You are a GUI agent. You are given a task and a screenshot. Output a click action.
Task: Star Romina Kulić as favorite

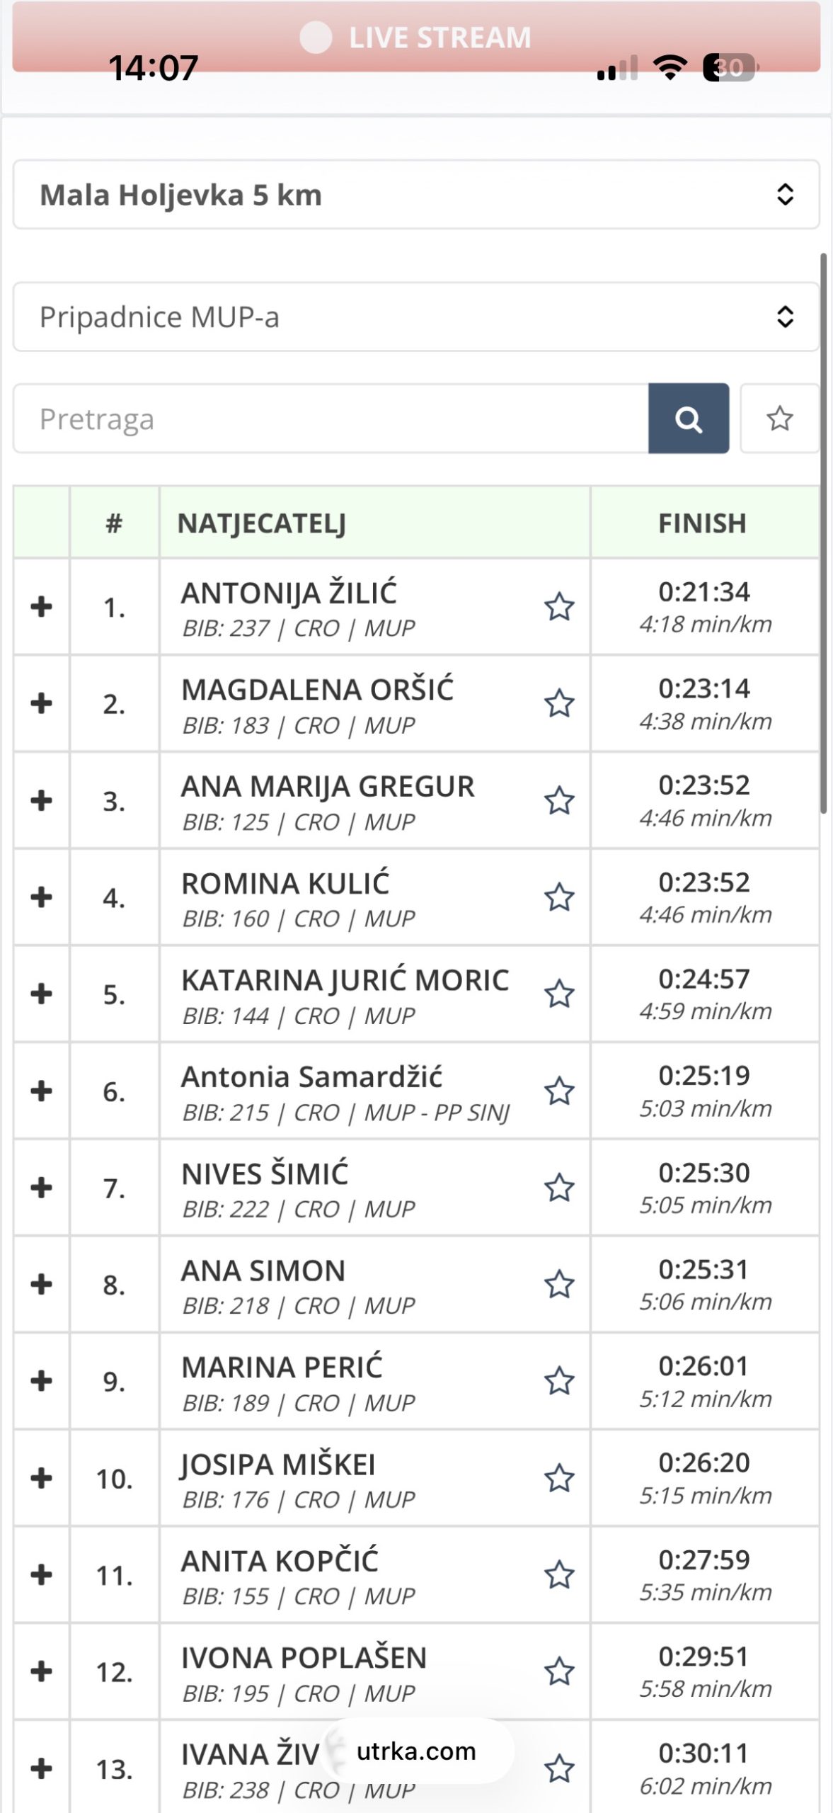559,897
